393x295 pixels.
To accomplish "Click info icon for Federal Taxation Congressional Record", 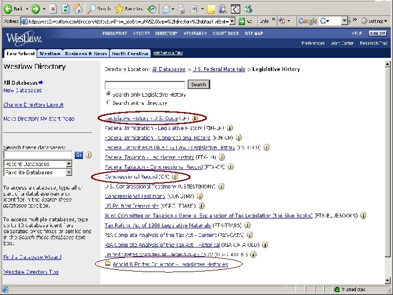I will (x=230, y=167).
